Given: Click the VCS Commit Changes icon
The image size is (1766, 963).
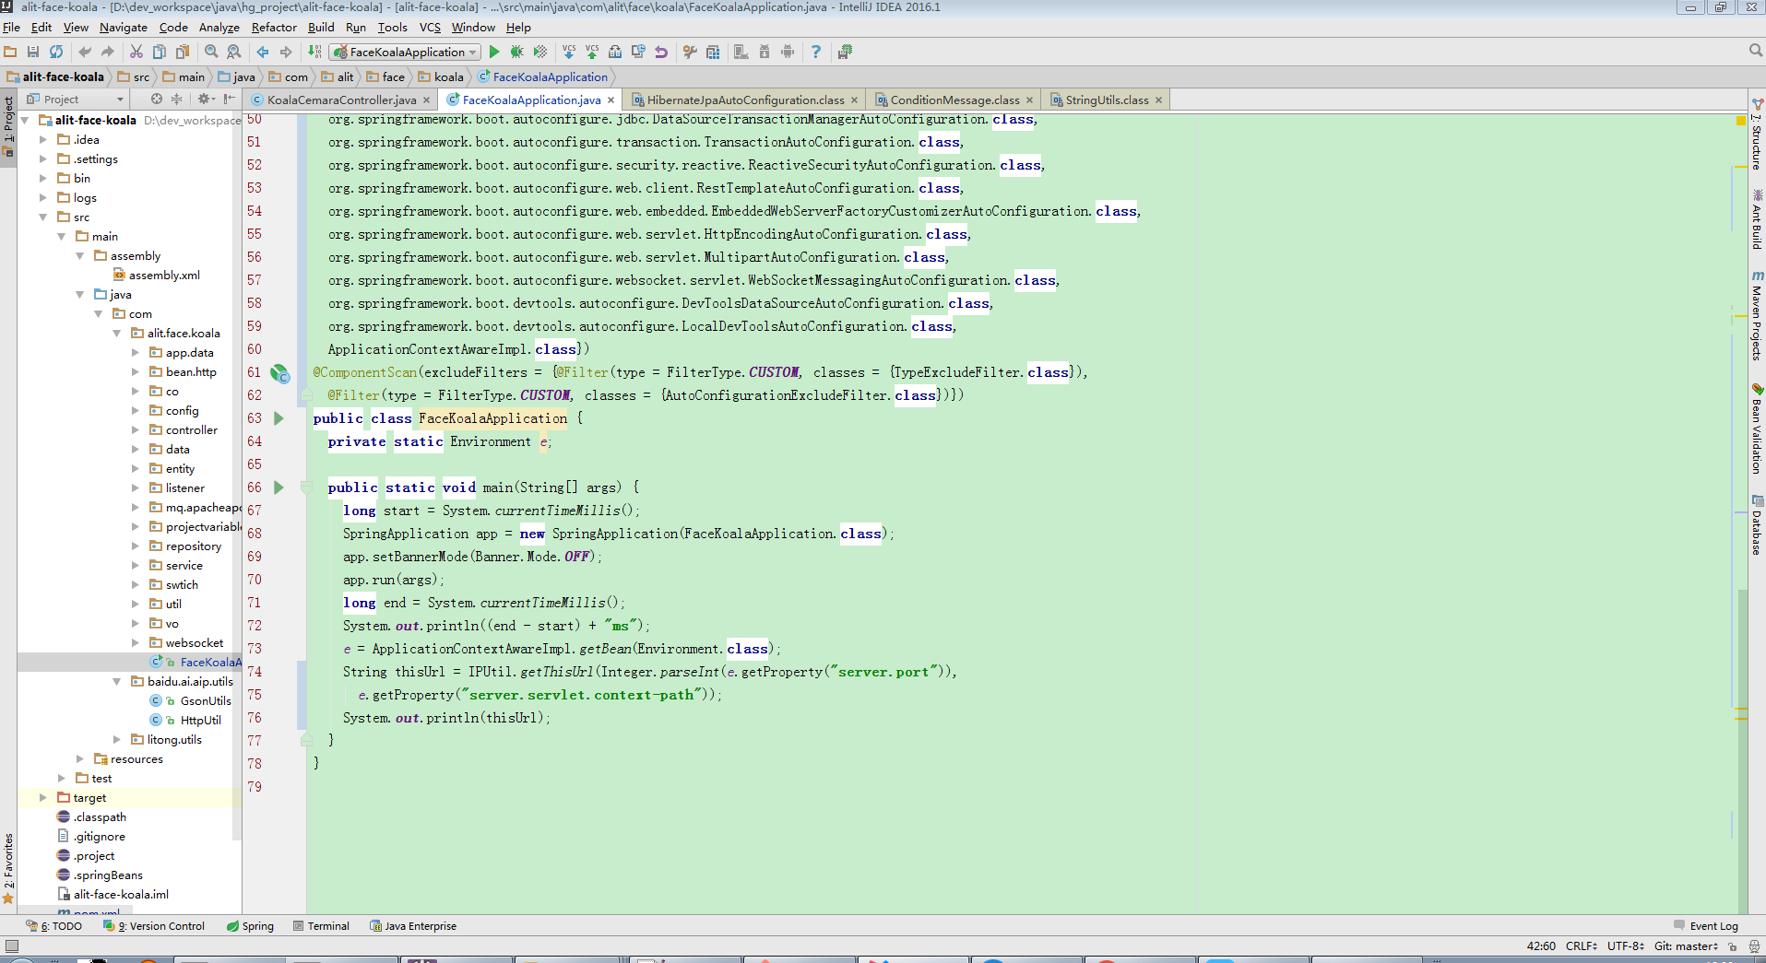Looking at the screenshot, I should (592, 52).
